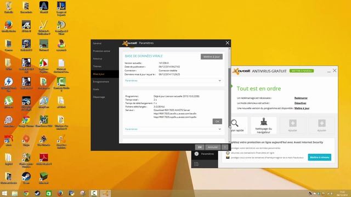Click the Avast logo in the Paramètres title bar

[130, 43]
